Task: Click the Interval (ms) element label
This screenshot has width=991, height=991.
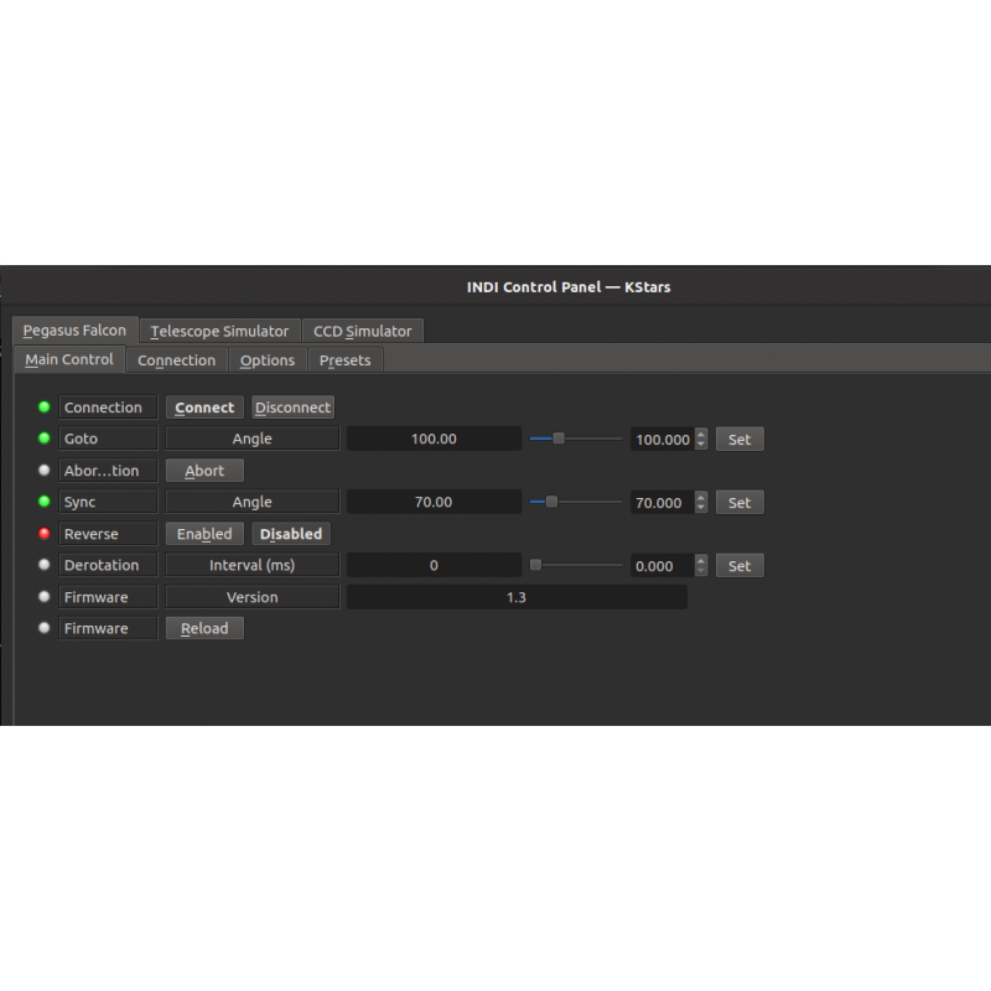Action: click(252, 565)
